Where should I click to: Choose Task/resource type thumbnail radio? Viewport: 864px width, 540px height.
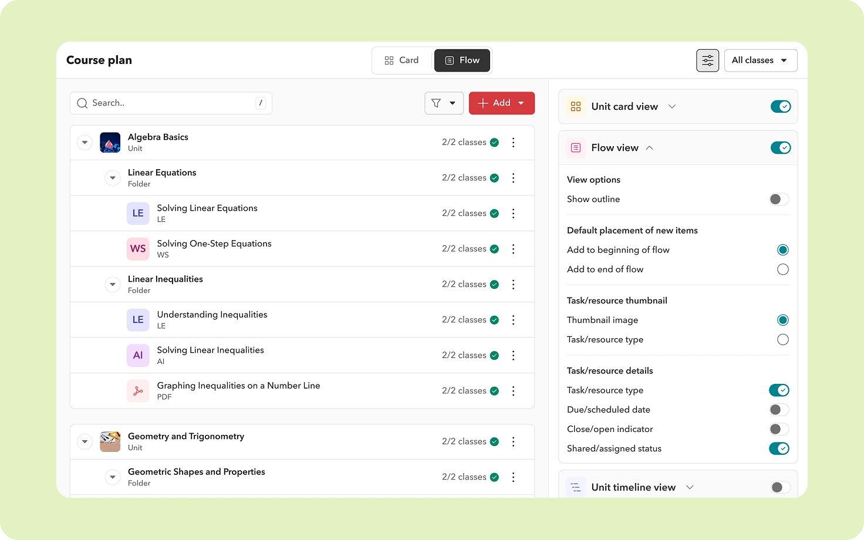783,340
